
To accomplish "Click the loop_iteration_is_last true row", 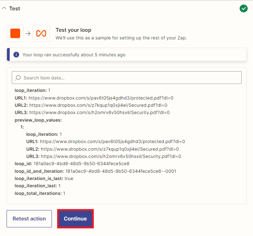I will click(44, 178).
